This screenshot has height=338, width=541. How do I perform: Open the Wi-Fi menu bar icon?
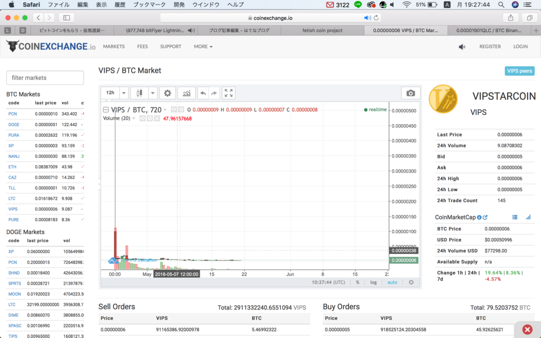[407, 4]
